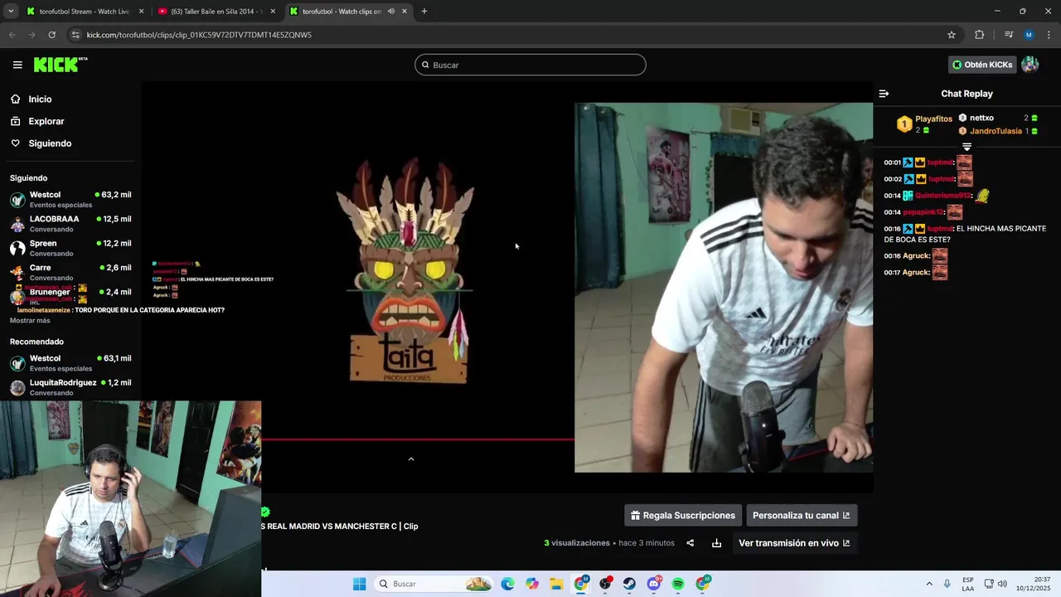Open a new browser tab
The width and height of the screenshot is (1061, 597).
click(424, 11)
